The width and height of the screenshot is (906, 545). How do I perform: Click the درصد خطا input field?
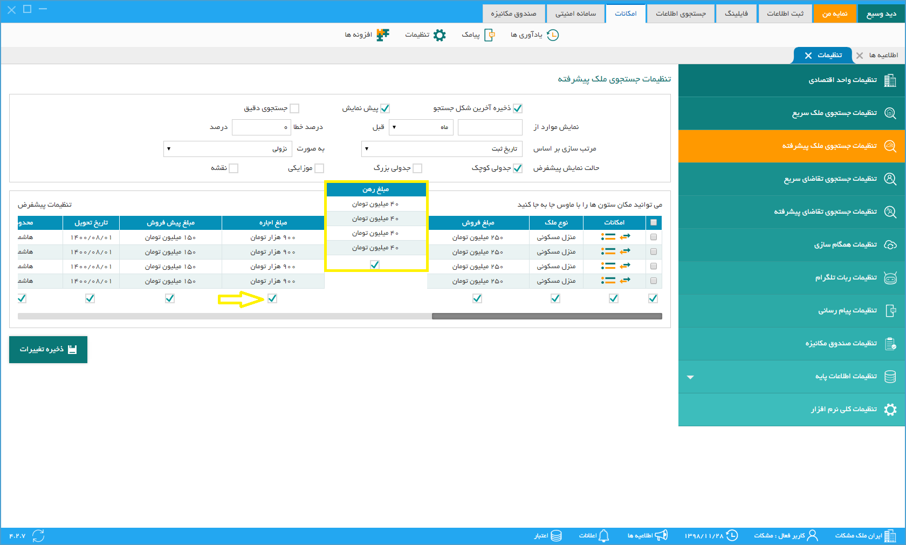[262, 127]
